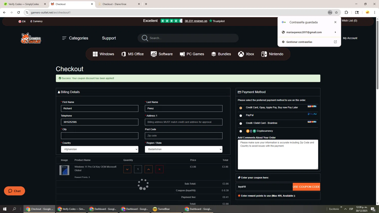379x213 pixels.
Task: Click the Gamers Outlet fox logo
Action: coord(31,38)
